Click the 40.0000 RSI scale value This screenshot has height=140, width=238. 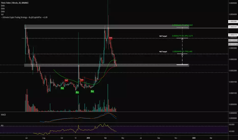click(232, 131)
